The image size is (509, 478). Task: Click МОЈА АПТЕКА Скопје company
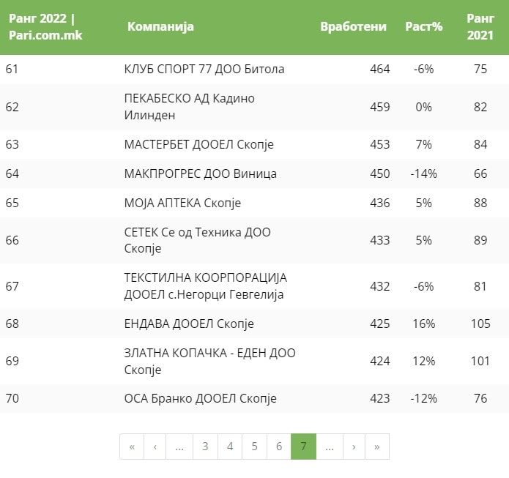tap(183, 203)
